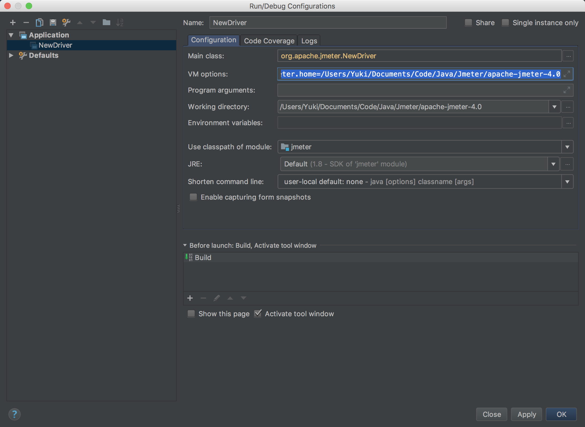Open Working directory dropdown arrow
Viewport: 585px width, 427px height.
(x=554, y=107)
